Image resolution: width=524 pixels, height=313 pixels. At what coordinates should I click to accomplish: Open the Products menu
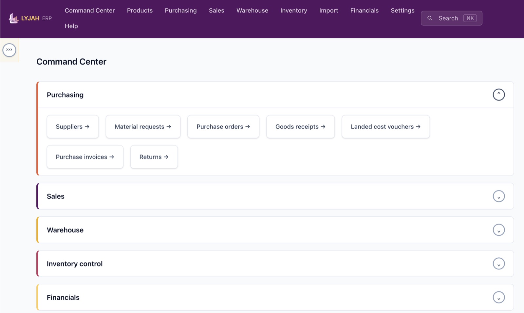(140, 10)
